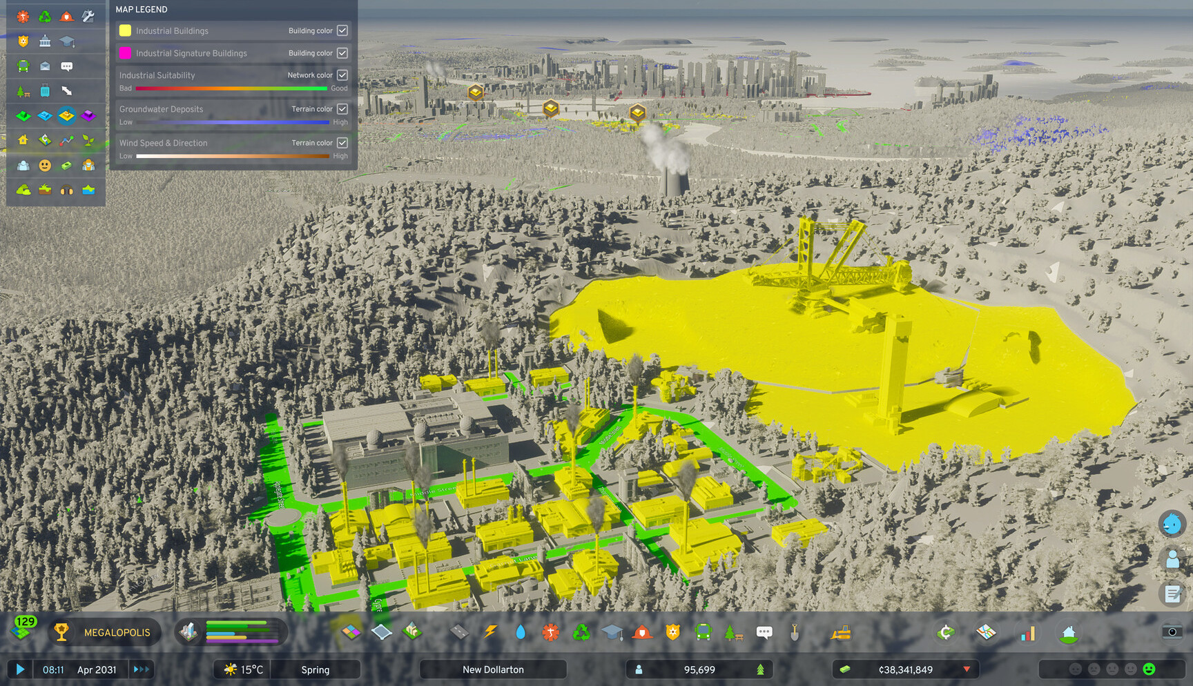Click the Water & Sewage droplet icon
This screenshot has height=686, width=1193.
point(521,631)
